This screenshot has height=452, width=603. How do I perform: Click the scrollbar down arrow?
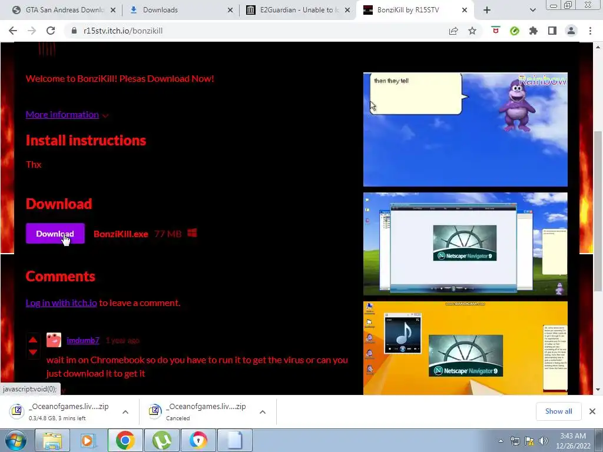coord(598,390)
